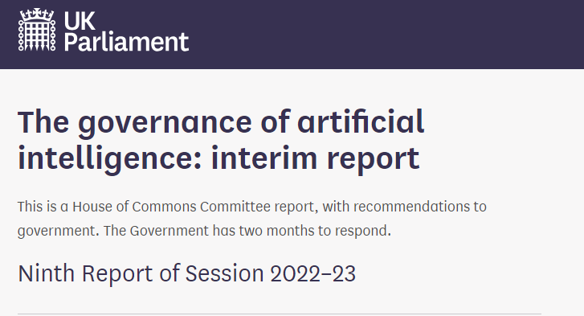
Task: Click the report title heading
Action: [221, 140]
